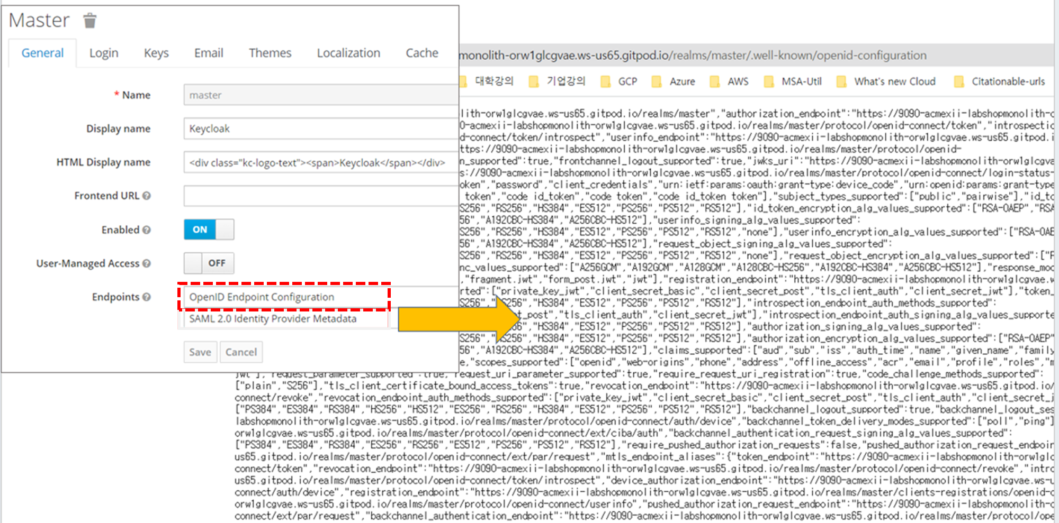Show help tooltip for User-Managed Access
This screenshot has width=1059, height=523.
[x=147, y=263]
